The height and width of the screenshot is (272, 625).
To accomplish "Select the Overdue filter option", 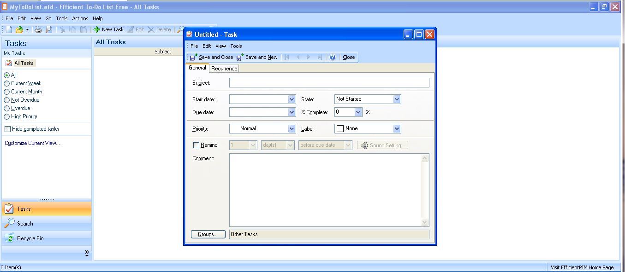I will click(7, 108).
